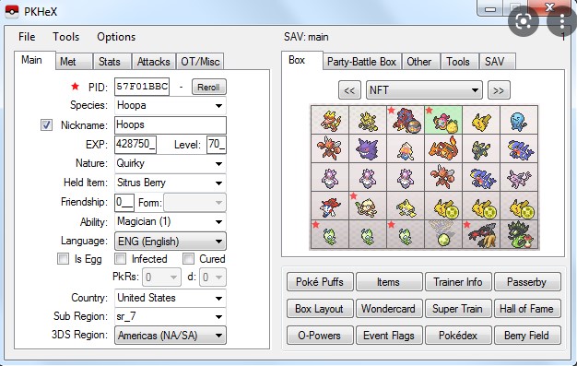The height and width of the screenshot is (366, 577).
Task: Switch to the Stats tab
Action: pyautogui.click(x=110, y=62)
